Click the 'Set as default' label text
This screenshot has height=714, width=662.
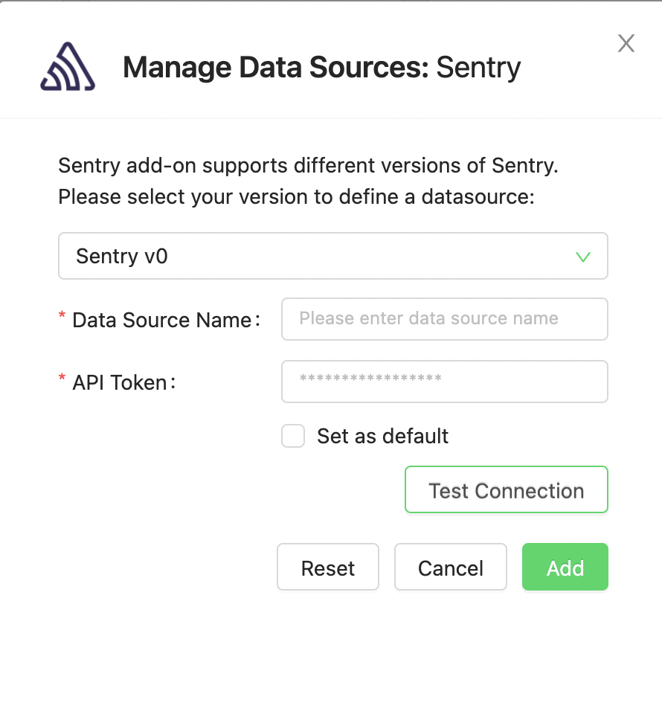[x=382, y=437]
